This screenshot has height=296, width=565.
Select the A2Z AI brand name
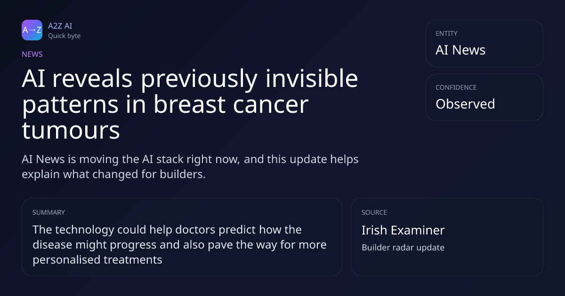click(x=60, y=26)
